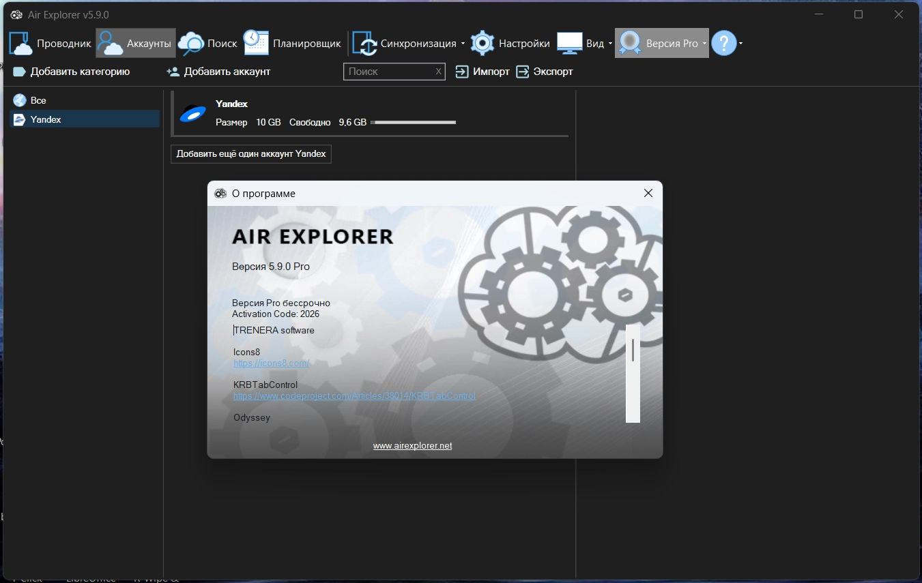Click the Импорт accounts button
Screen dimensions: 922x583
click(482, 72)
